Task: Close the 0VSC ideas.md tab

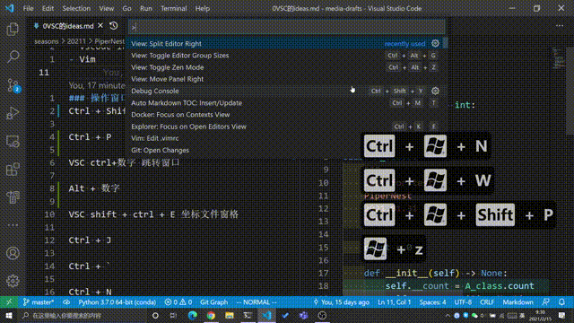Action: 100,26
